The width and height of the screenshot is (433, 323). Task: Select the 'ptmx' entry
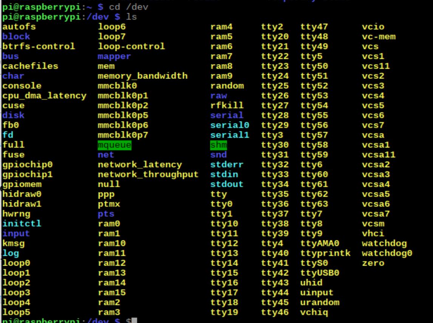109,204
